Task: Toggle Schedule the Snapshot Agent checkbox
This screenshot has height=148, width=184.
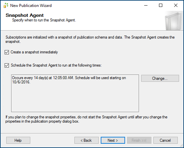Action: tap(7, 65)
